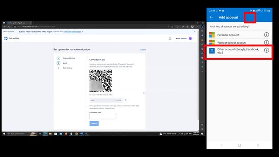This screenshot has height=157, width=279.
Task: Open check our status page link
Action: coord(73,32)
